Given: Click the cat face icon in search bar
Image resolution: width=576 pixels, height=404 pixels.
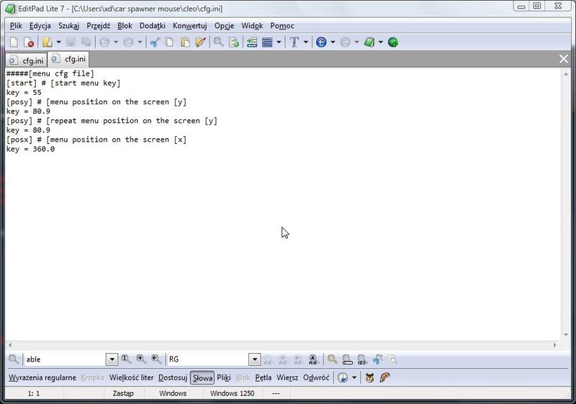Looking at the screenshot, I should pyautogui.click(x=369, y=377).
